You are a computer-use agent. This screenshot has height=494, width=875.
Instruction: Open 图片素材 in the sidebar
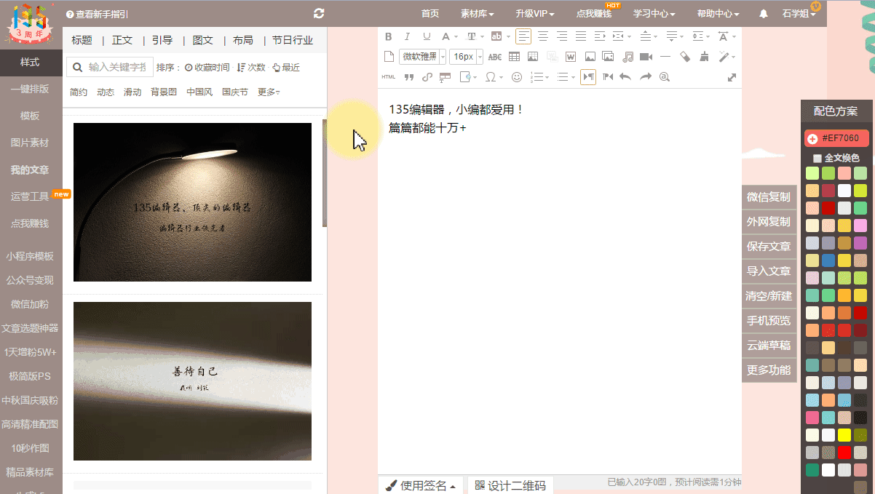(31, 143)
